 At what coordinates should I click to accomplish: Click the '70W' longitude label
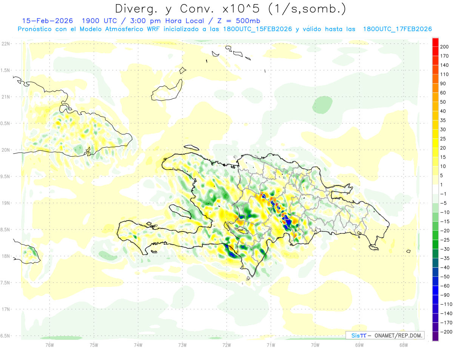point(315,345)
